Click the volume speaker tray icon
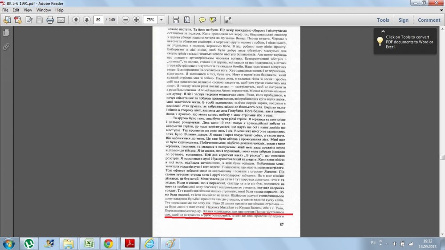This screenshot has height=250, width=445. (x=395, y=244)
